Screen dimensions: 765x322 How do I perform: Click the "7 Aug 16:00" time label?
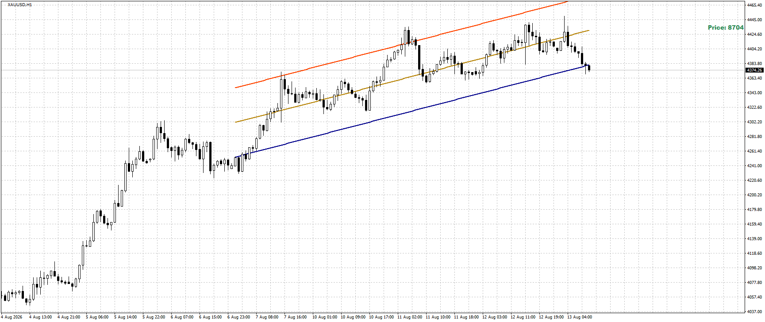pyautogui.click(x=295, y=317)
